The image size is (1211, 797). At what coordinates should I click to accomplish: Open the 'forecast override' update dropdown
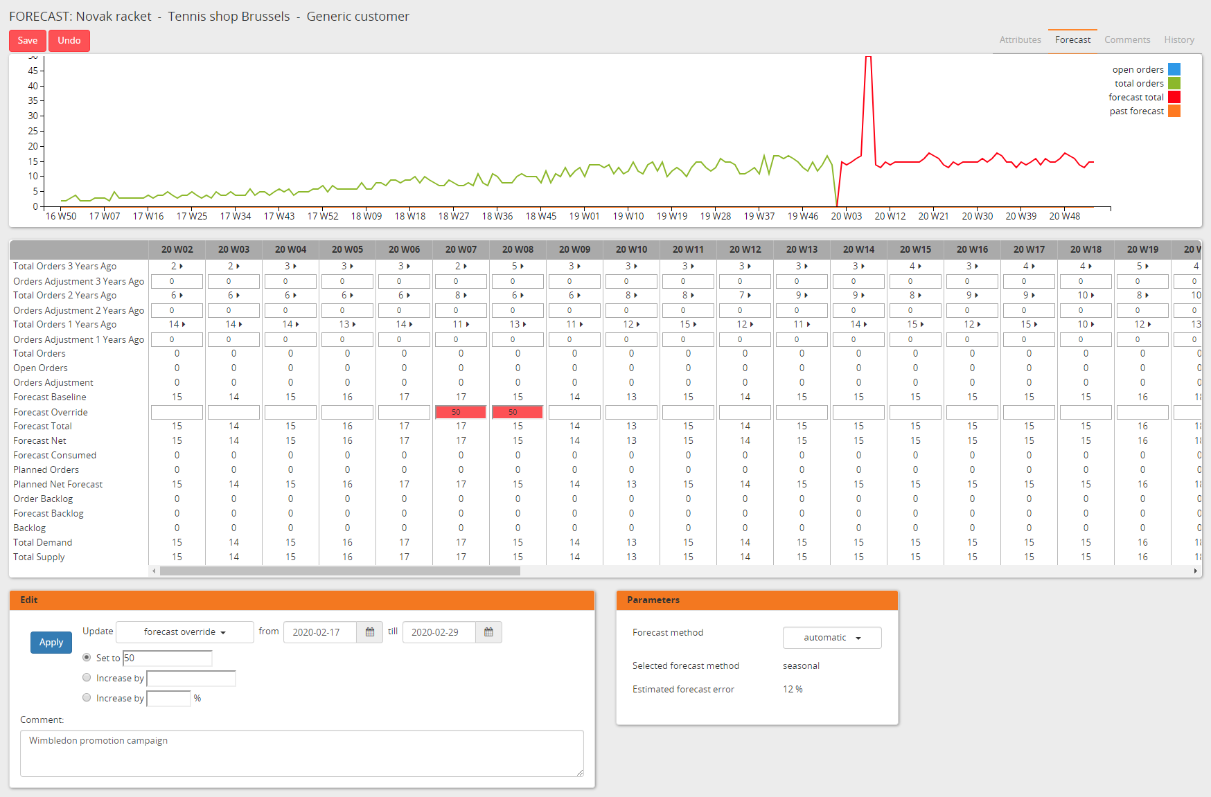pos(184,632)
